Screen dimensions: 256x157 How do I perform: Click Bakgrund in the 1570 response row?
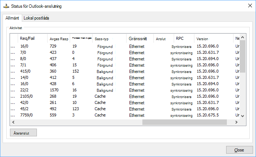pos(105,90)
